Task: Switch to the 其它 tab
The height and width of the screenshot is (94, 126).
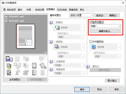Action: (83, 10)
